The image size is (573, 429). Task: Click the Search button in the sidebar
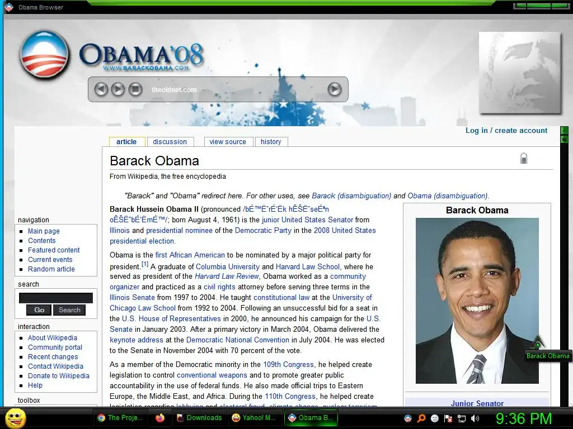[x=69, y=309]
